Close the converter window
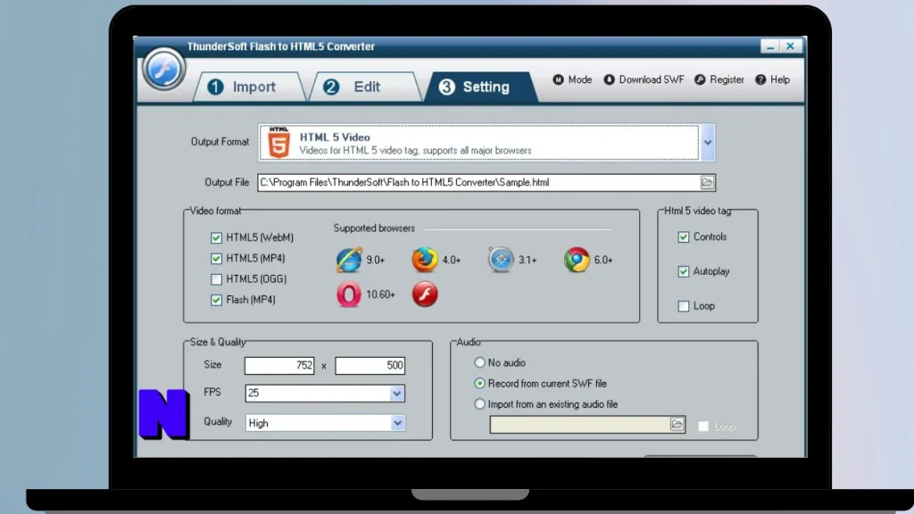The image size is (914, 514). point(791,46)
